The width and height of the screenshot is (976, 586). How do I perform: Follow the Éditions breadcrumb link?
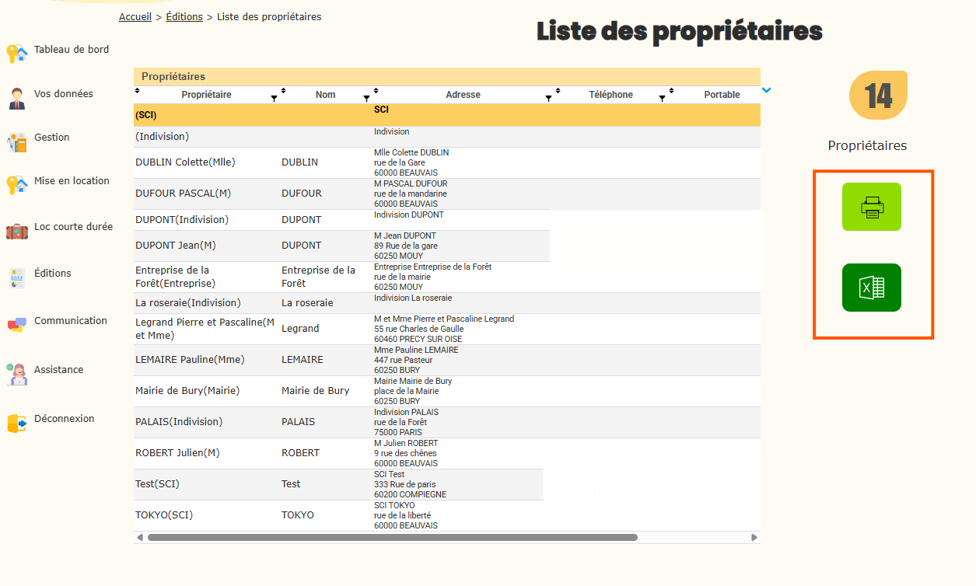tap(184, 17)
